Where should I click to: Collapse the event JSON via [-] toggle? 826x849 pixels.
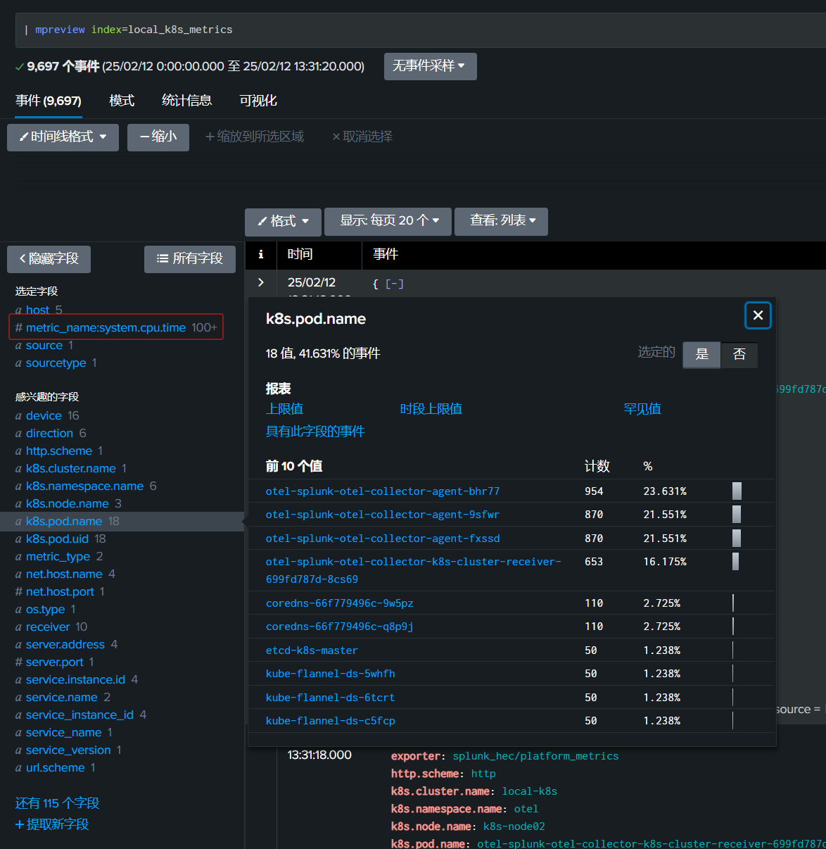pos(395,284)
